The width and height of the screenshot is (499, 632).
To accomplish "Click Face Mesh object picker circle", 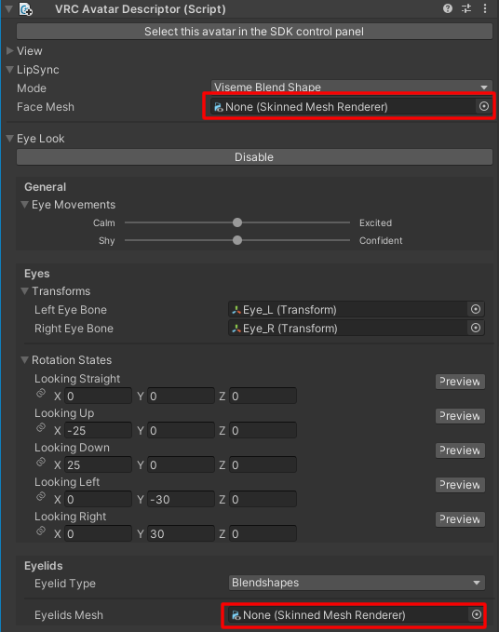I will point(484,106).
